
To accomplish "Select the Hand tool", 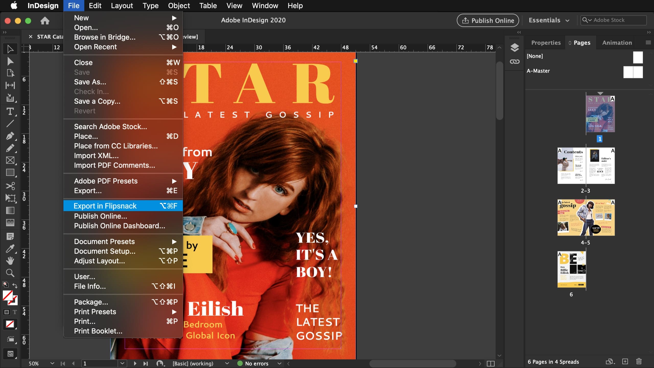I will (x=10, y=261).
